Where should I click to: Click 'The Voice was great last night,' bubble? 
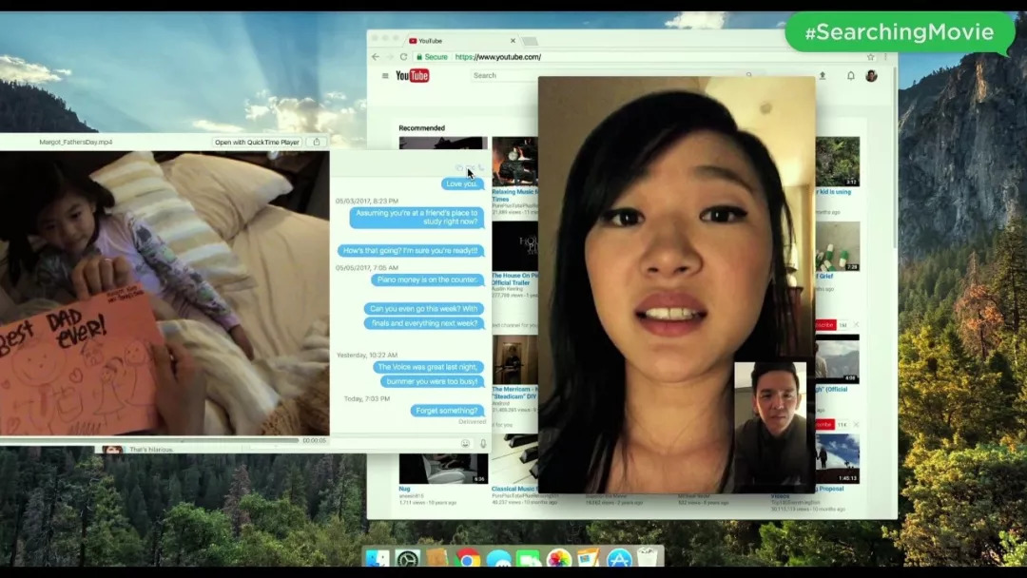429,367
